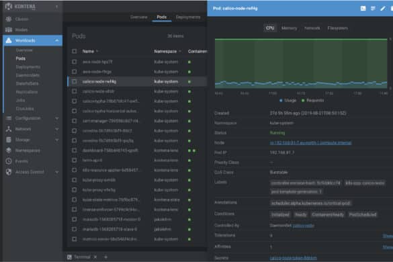The height and width of the screenshot is (262, 393).
Task: Switch to the Deployments tab above the pod list
Action: click(x=188, y=17)
